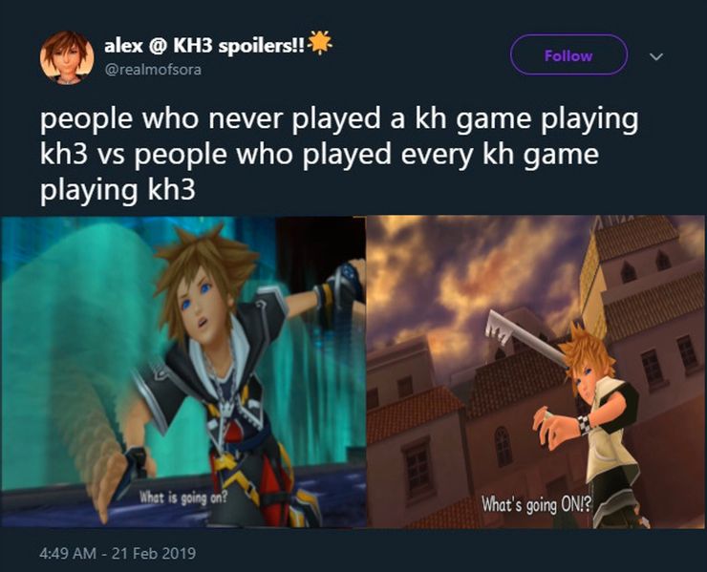Select the tweet text about kh3 players
The width and height of the screenshot is (707, 572).
[339, 154]
